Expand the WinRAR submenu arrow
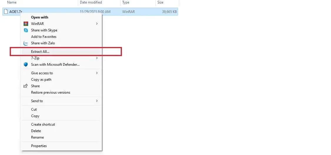Screen dimensions: 331x155 pos(97,24)
